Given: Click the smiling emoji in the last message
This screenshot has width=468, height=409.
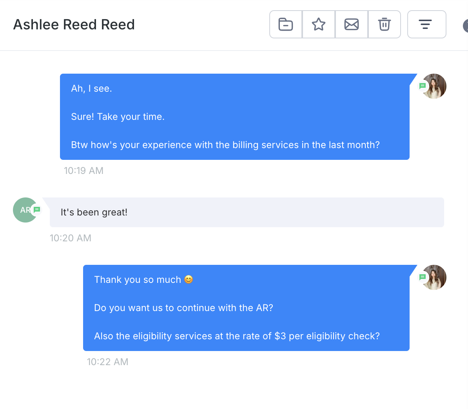Looking at the screenshot, I should 189,280.
